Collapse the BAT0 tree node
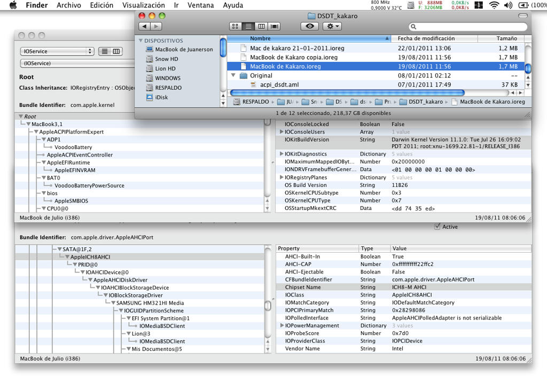This screenshot has width=547, height=383. 44,177
